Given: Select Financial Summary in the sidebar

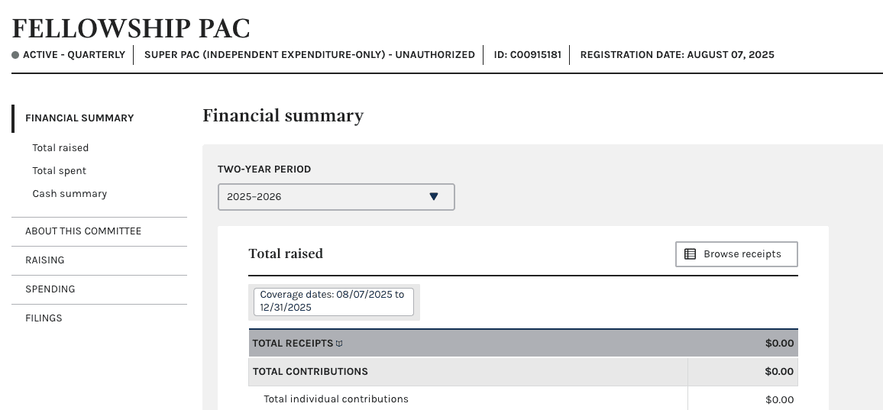Looking at the screenshot, I should [x=79, y=118].
